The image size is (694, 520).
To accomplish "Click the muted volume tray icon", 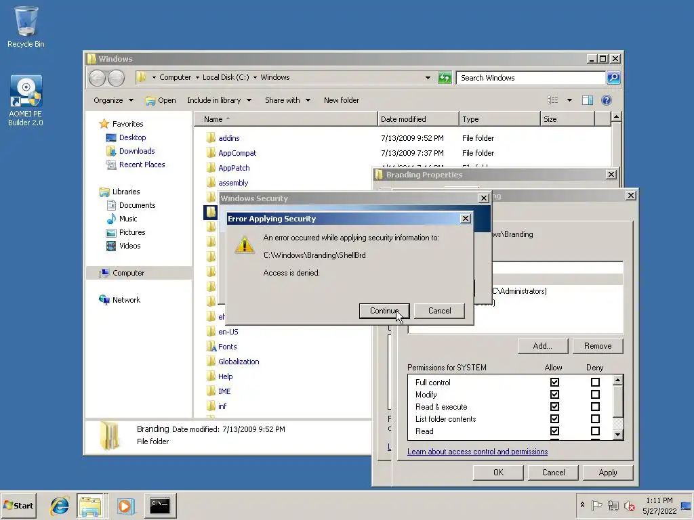I will (629, 505).
